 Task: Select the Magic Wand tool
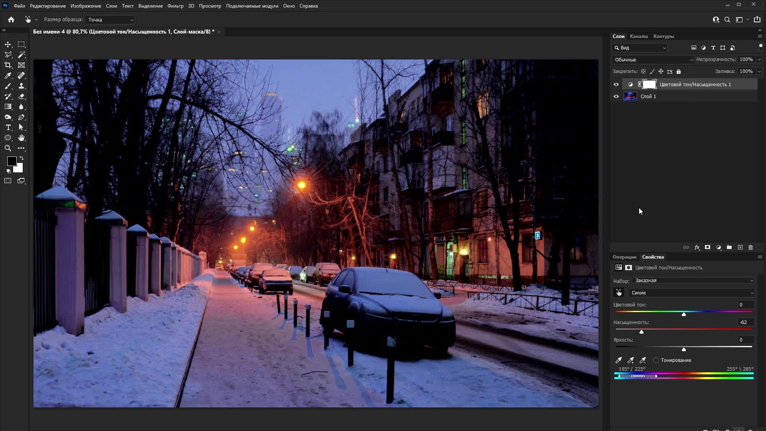22,55
